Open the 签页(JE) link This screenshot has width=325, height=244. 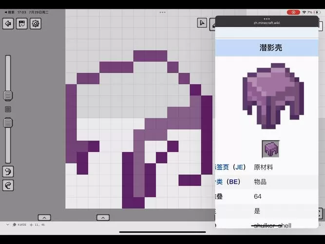(x=230, y=167)
